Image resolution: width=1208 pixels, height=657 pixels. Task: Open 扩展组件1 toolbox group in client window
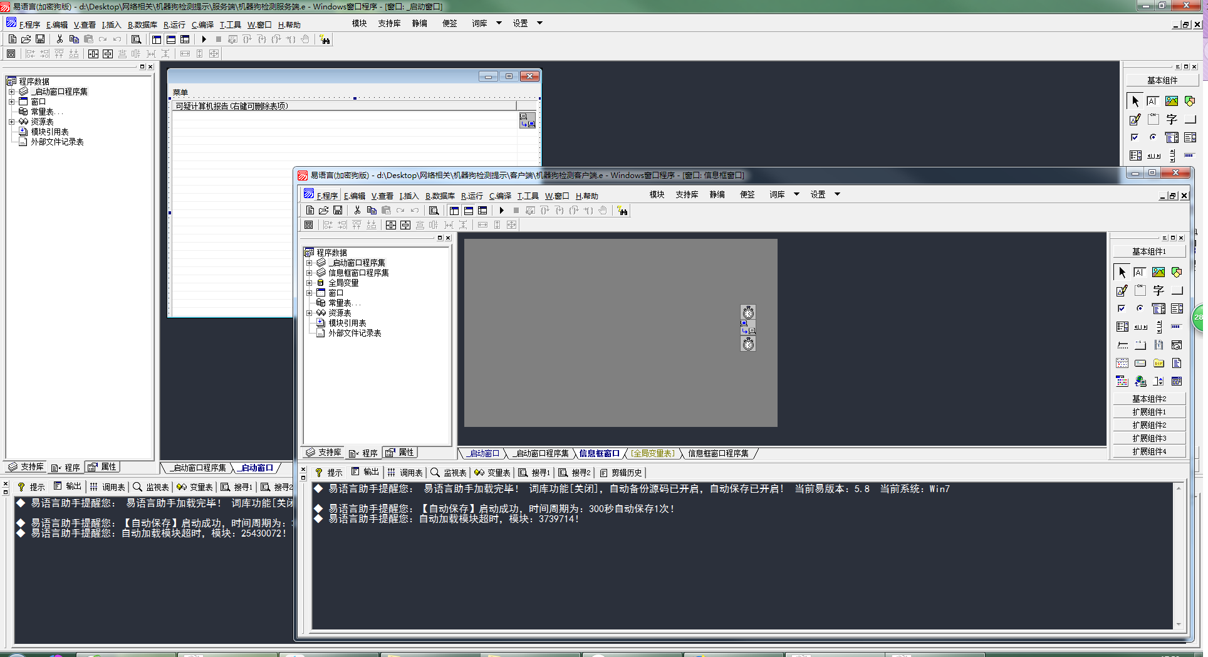pos(1149,412)
